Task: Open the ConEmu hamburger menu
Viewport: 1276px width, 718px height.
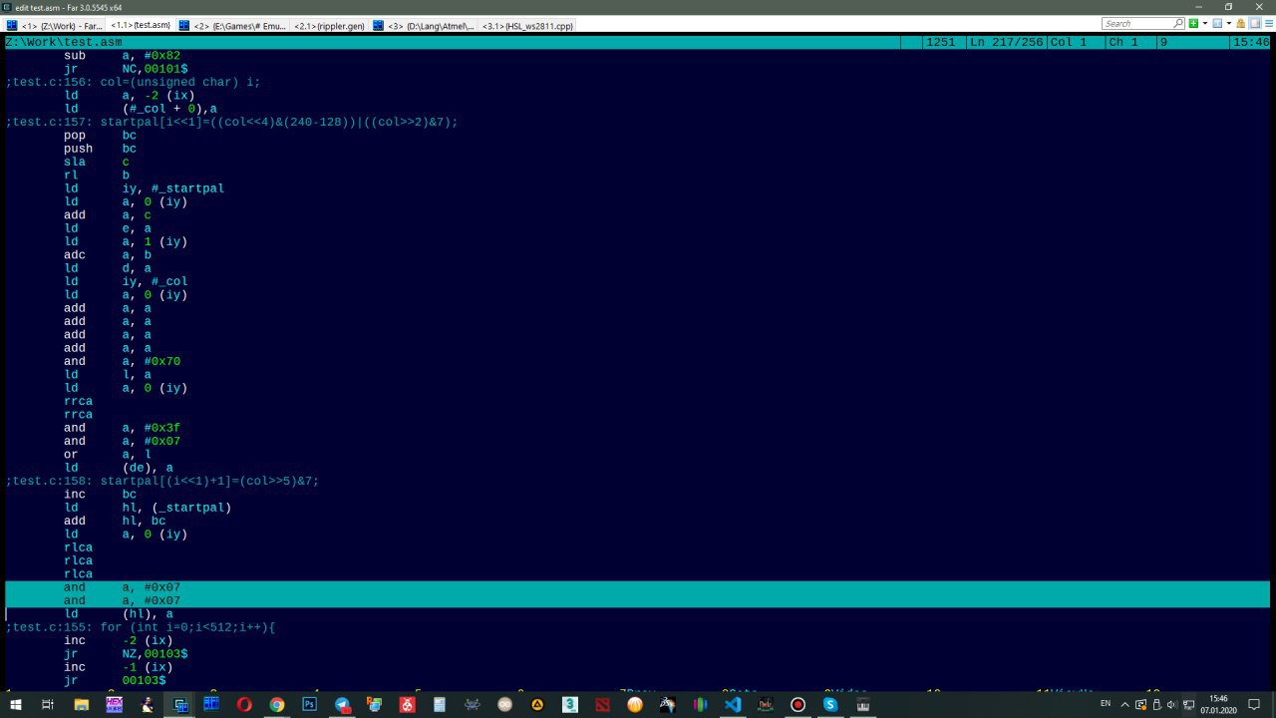Action: pos(1268,23)
